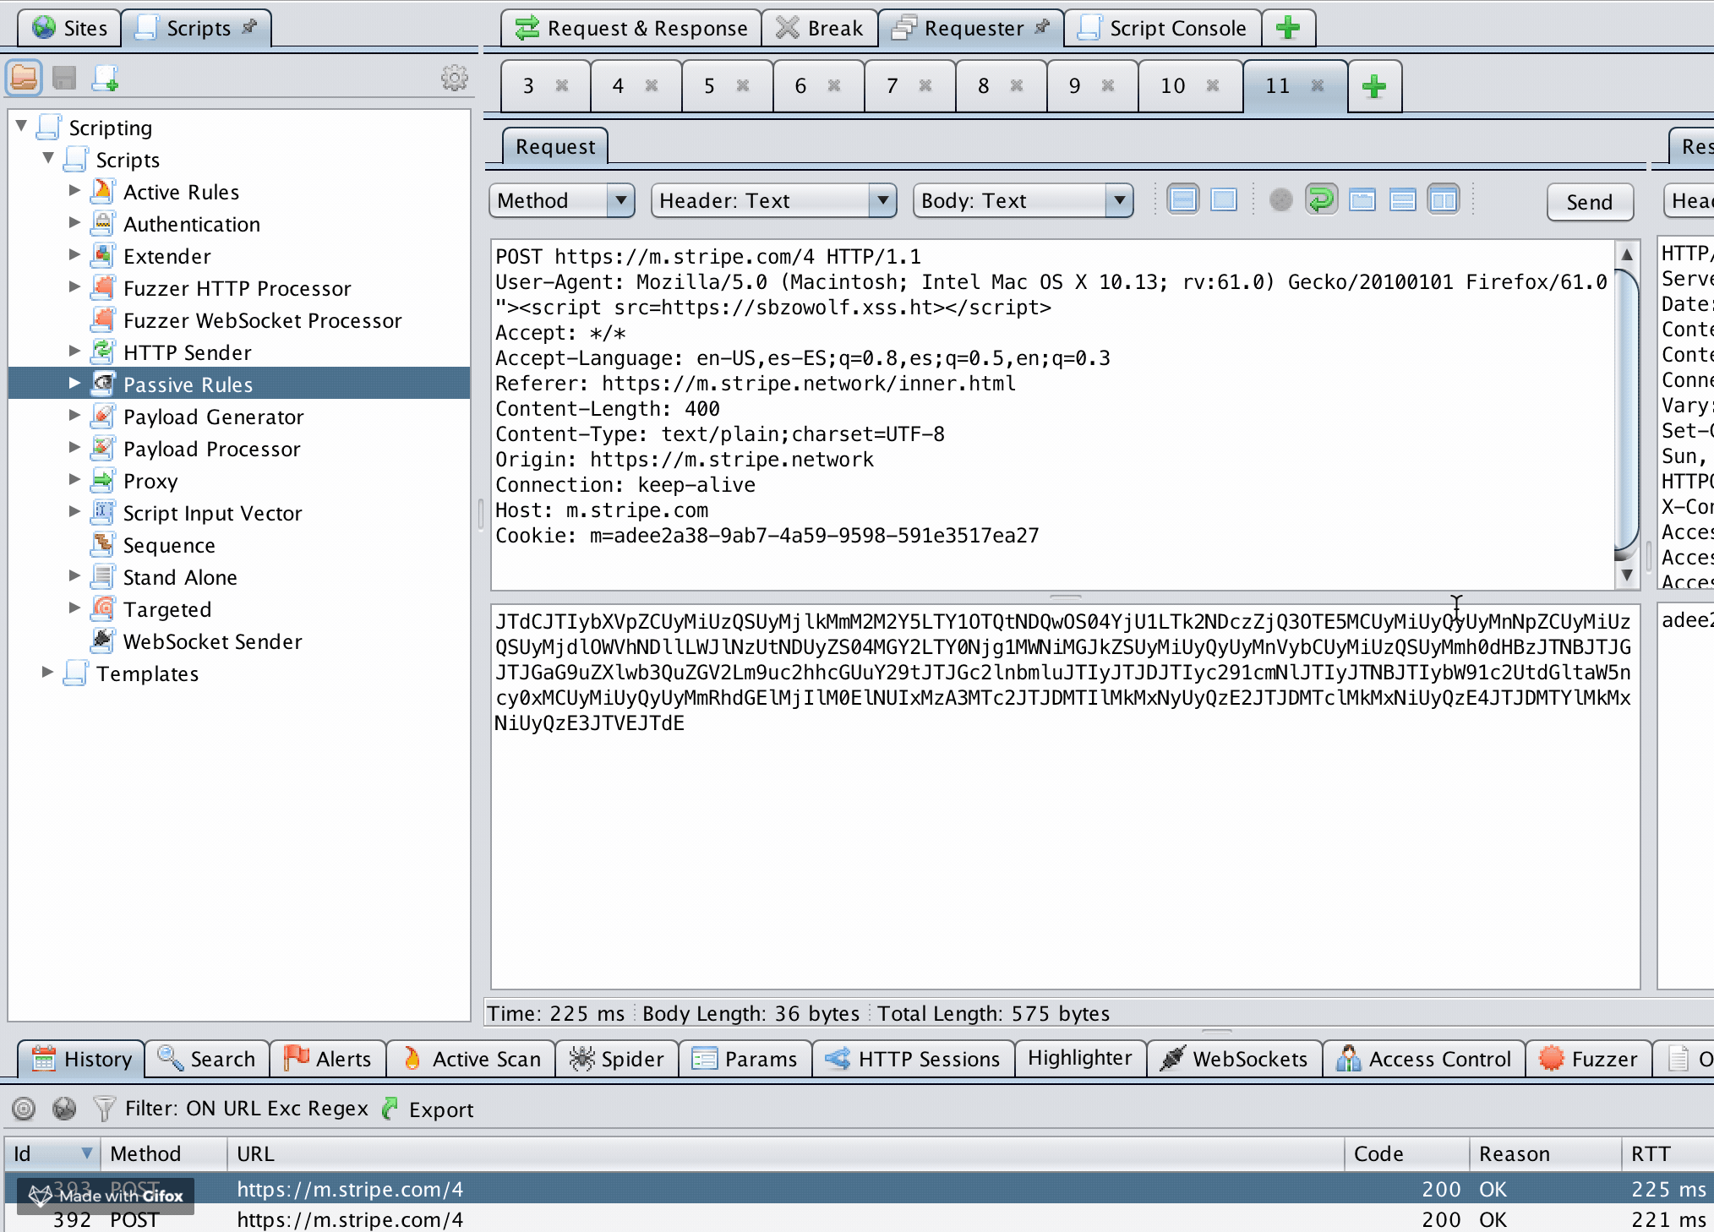Open Scripts panel options gear icon
1714x1232 pixels.
(x=455, y=78)
